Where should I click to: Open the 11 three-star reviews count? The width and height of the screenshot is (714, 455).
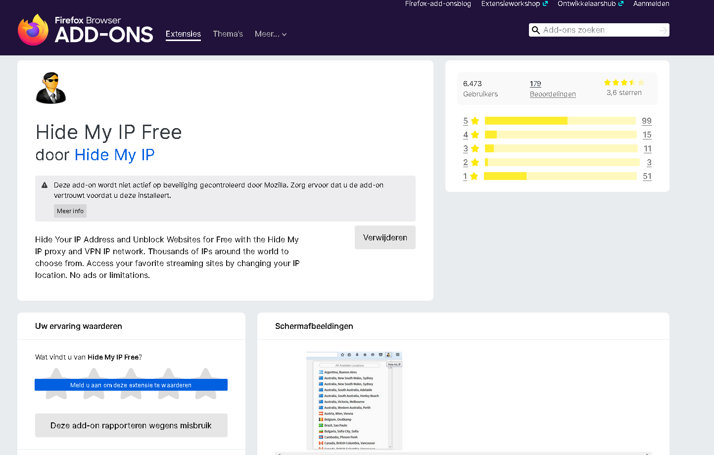(x=648, y=148)
